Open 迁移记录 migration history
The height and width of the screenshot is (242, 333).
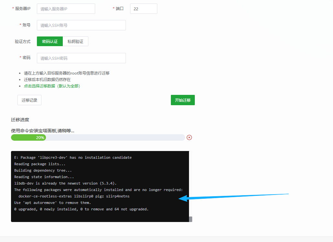pos(29,100)
